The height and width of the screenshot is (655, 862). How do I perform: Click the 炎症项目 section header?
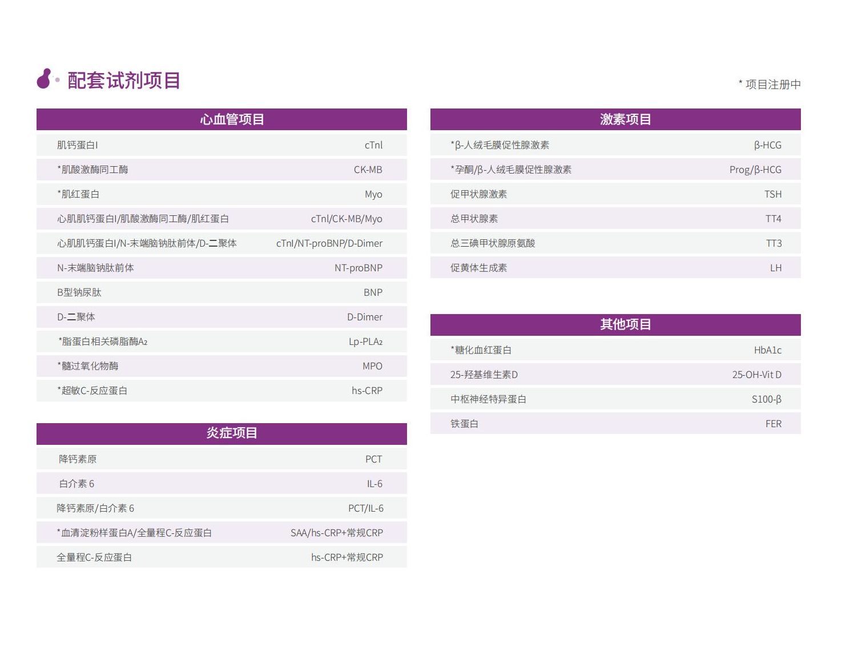[221, 433]
